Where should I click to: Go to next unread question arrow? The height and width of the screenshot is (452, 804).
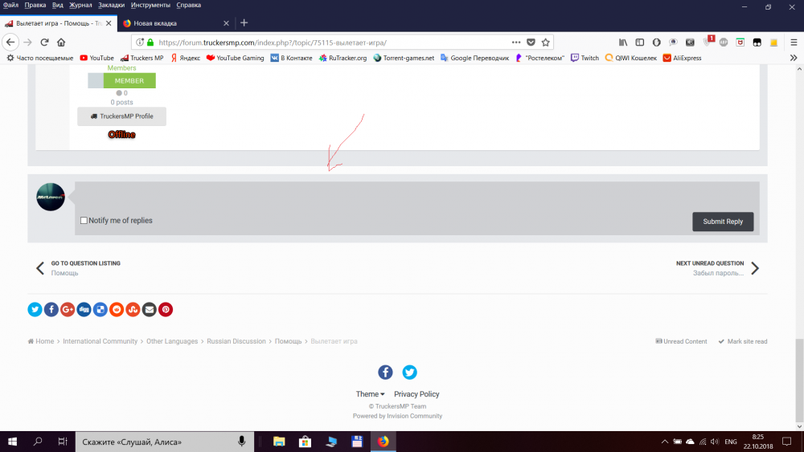pyautogui.click(x=754, y=269)
